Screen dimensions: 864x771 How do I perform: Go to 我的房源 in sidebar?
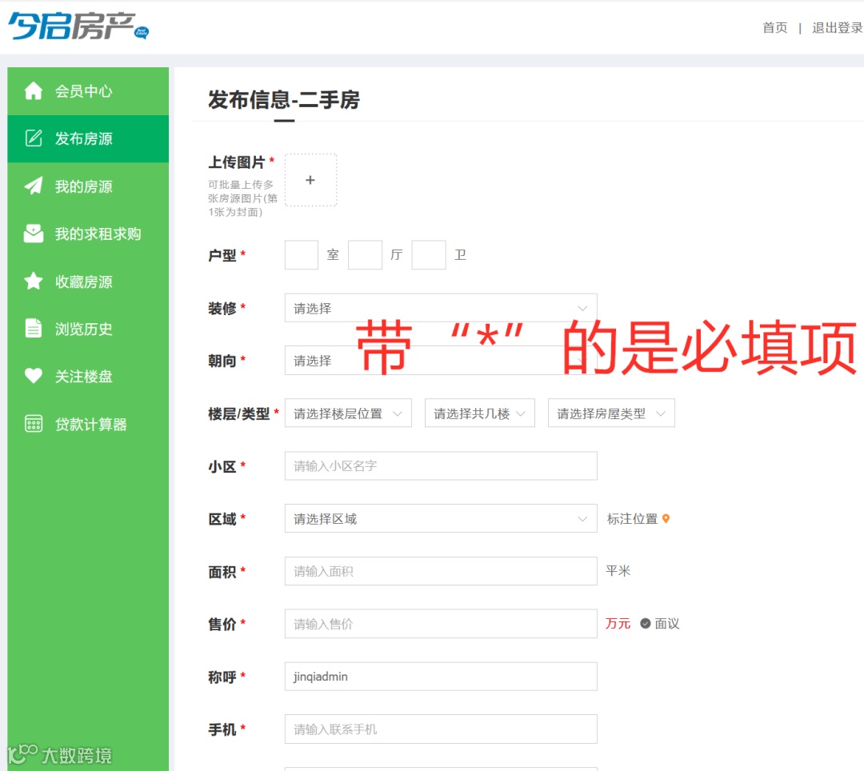pyautogui.click(x=88, y=186)
